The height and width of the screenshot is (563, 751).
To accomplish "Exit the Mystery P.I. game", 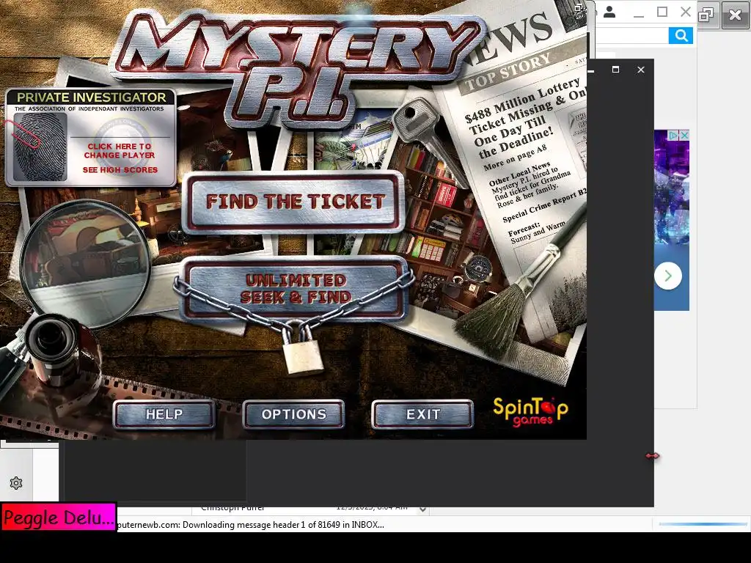I will [422, 414].
